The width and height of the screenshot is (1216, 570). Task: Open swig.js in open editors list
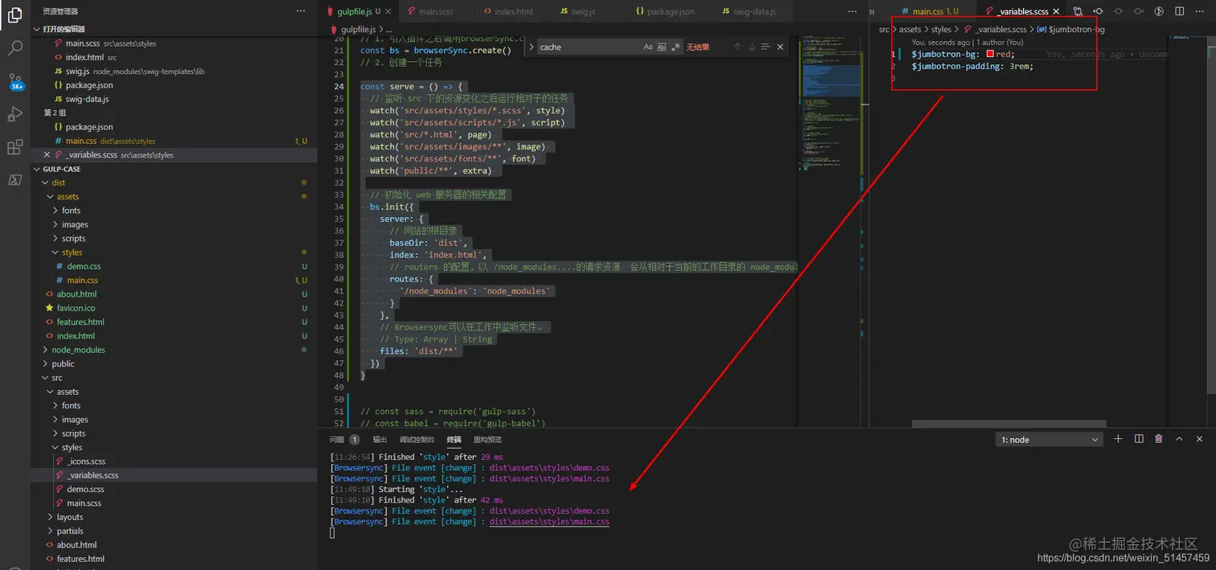(79, 71)
